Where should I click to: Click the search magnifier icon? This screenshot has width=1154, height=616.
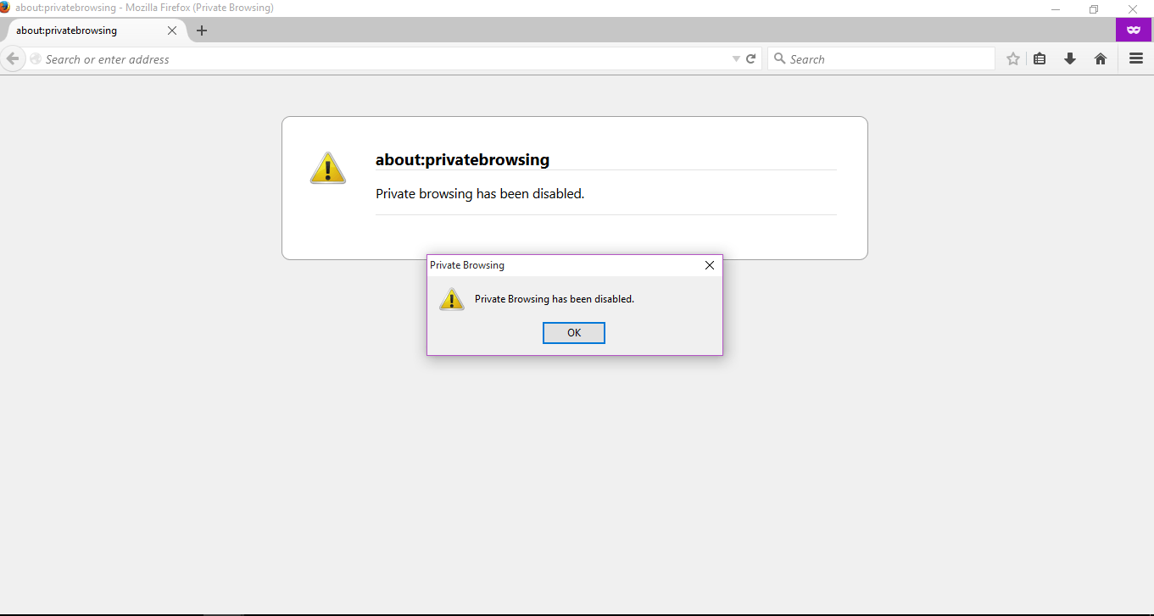[779, 59]
